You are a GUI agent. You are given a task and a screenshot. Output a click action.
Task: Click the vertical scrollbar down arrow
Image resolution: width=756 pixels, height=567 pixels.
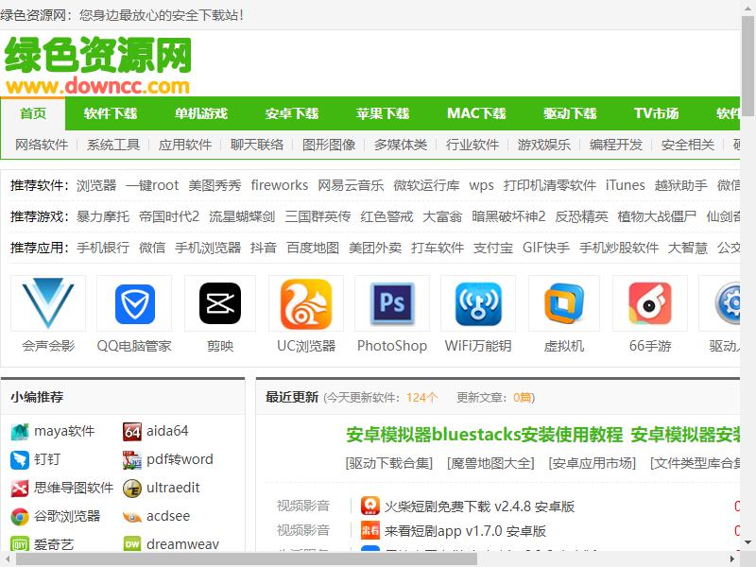[748, 542]
